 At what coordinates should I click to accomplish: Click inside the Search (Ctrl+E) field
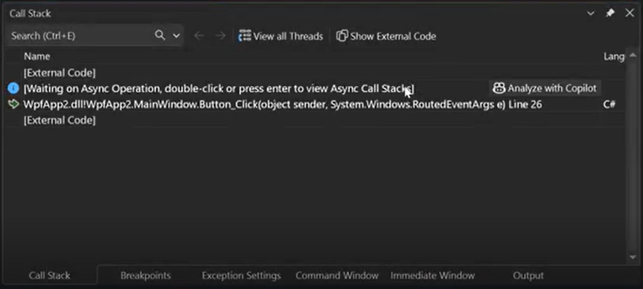pos(80,35)
